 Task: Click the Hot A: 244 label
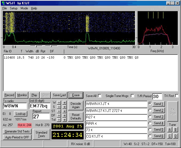[x=25, y=125]
